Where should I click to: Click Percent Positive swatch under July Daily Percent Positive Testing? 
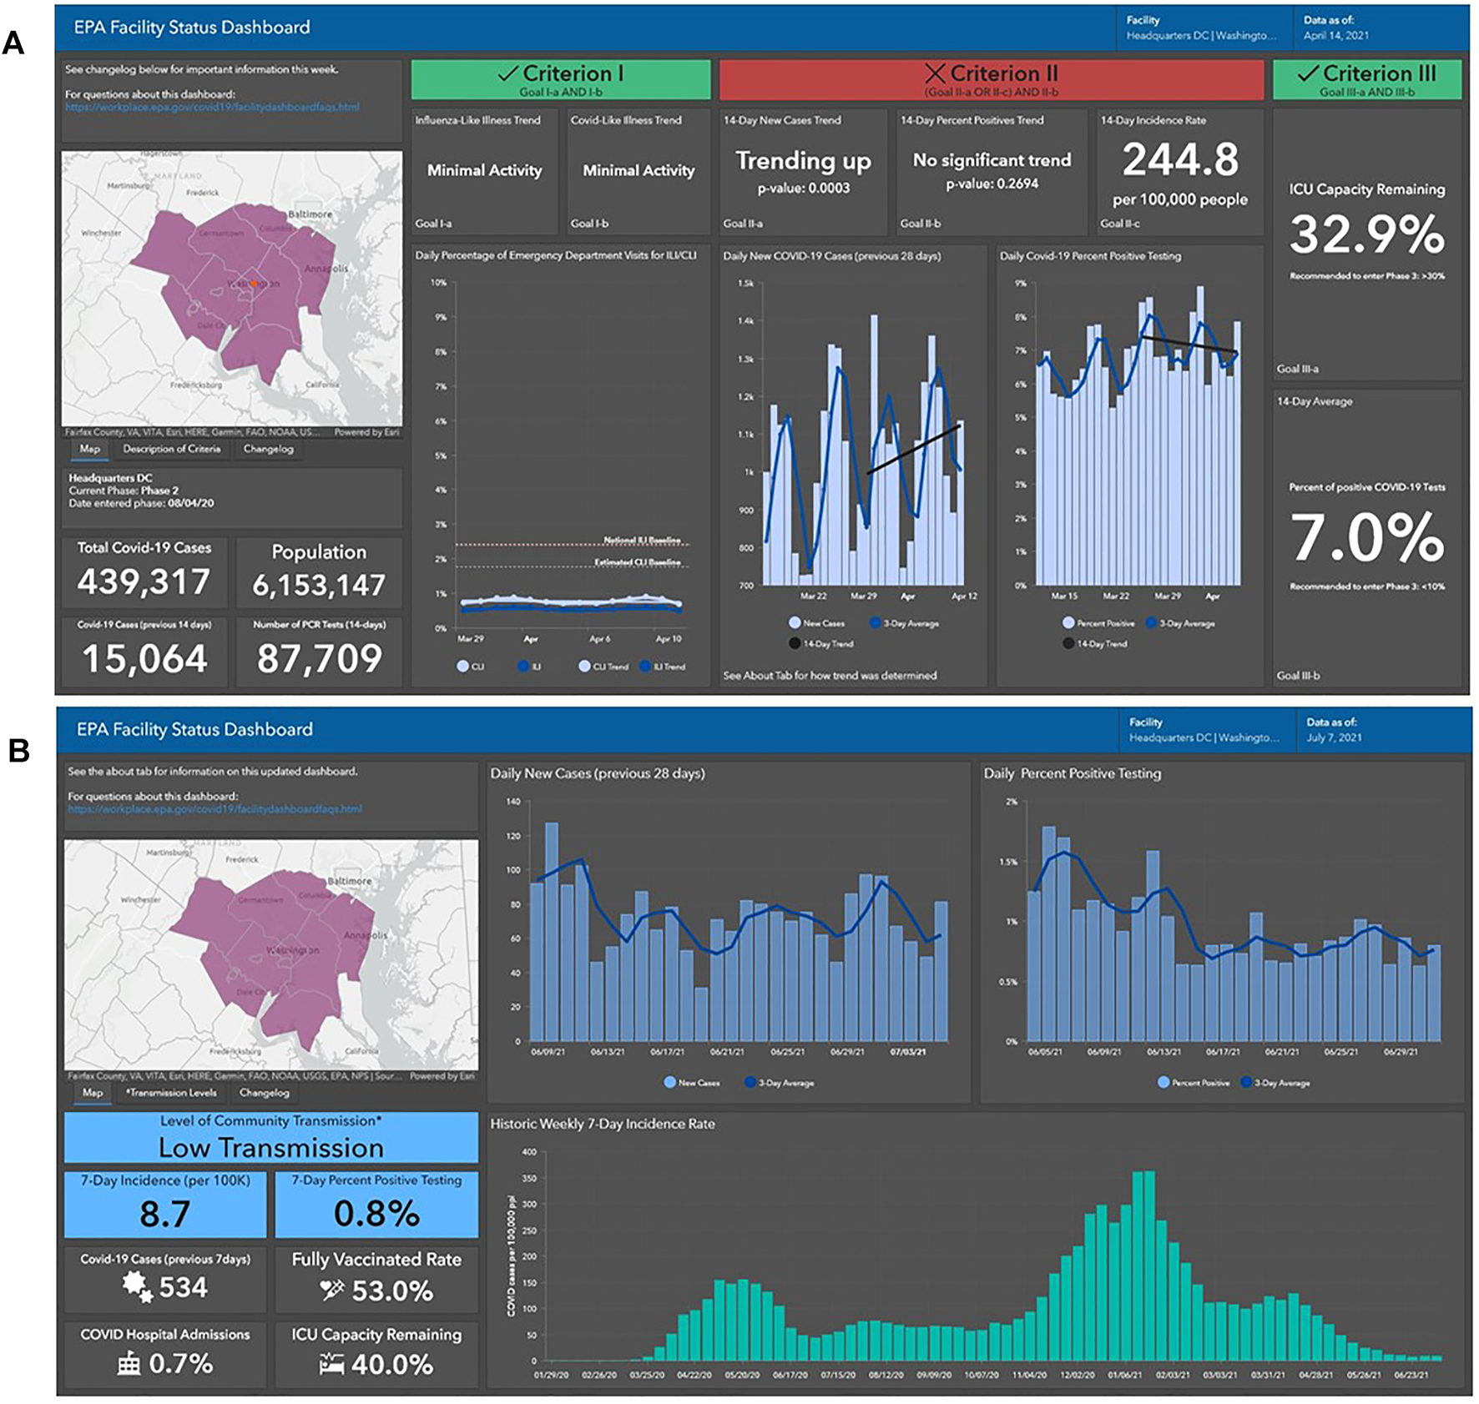point(1164,1082)
